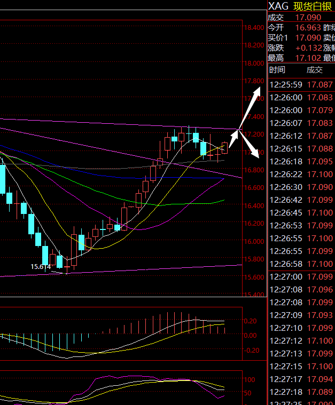Screen dimensions: 335x405
Task: Select the 12:27:17 trade row
Action: [x=301, y=379]
